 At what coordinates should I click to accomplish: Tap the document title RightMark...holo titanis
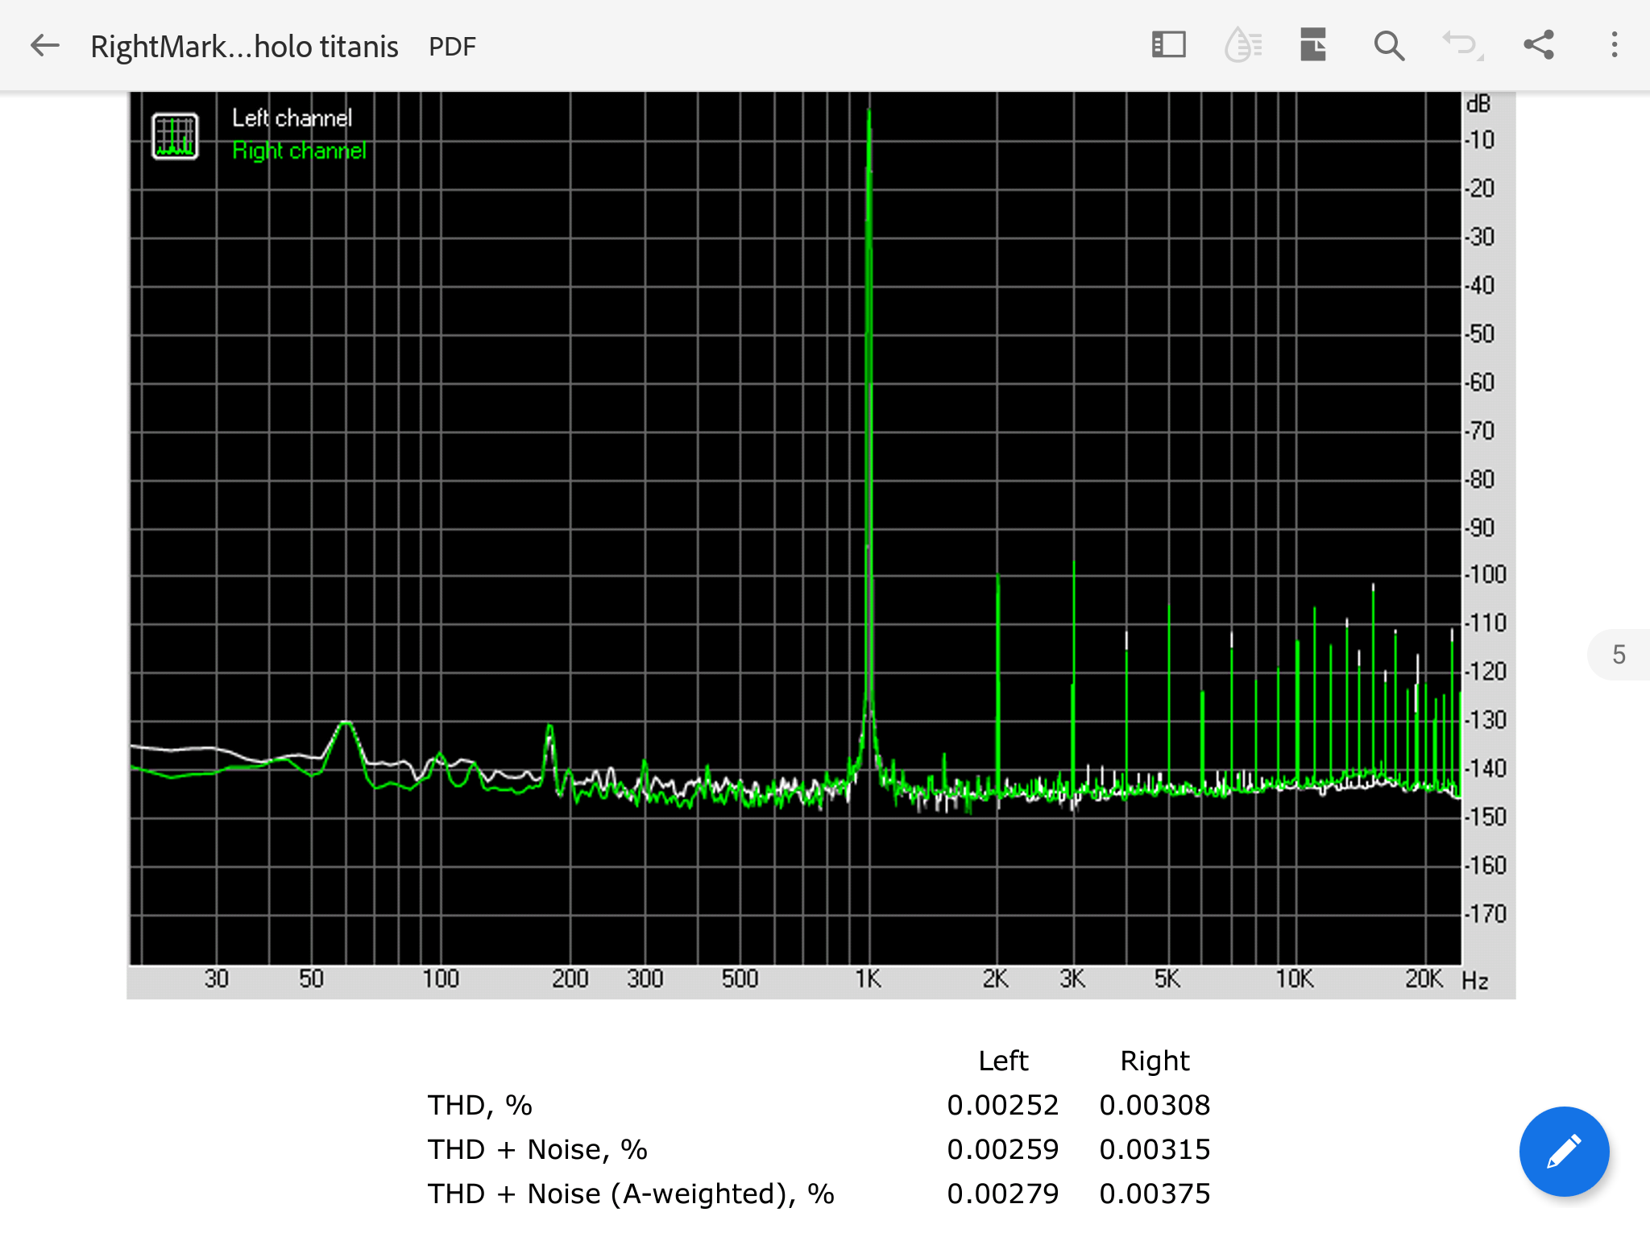tap(244, 47)
